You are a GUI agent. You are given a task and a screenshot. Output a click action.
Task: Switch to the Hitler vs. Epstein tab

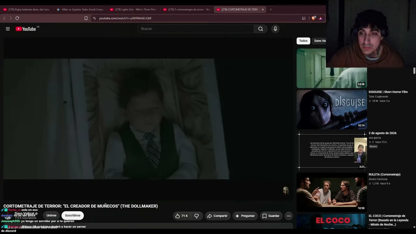coord(80,9)
